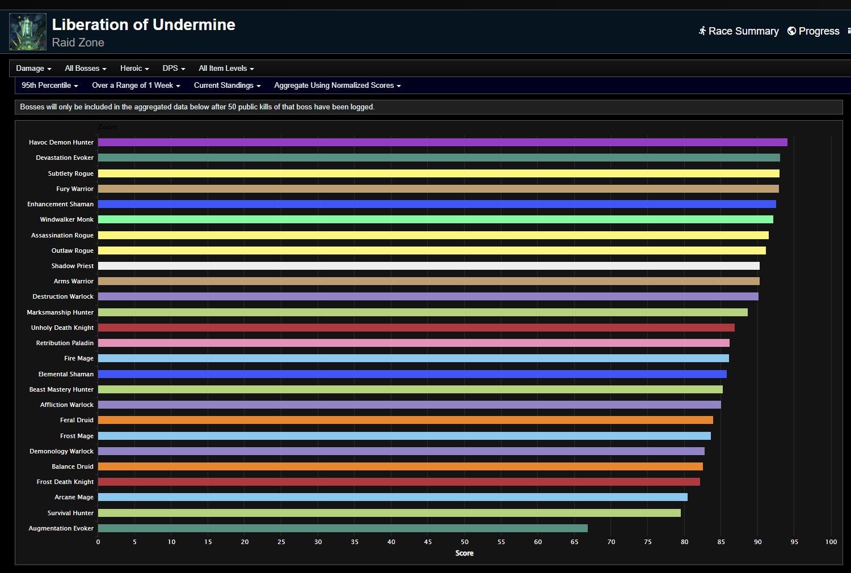Viewport: 851px width, 573px height.
Task: Expand the All Item Levels filter
Action: [x=226, y=68]
